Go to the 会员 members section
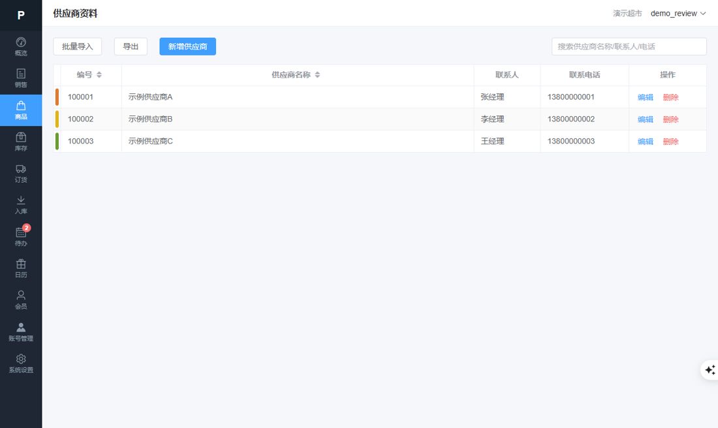 21,300
